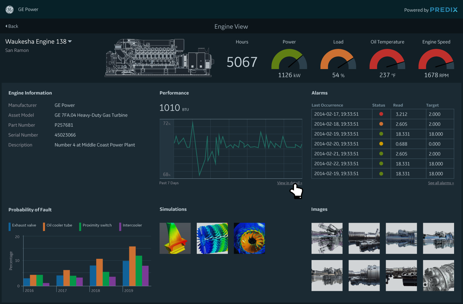Image resolution: width=463 pixels, height=304 pixels.
Task: Click the 1010 BTU performance value
Action: pos(174,108)
